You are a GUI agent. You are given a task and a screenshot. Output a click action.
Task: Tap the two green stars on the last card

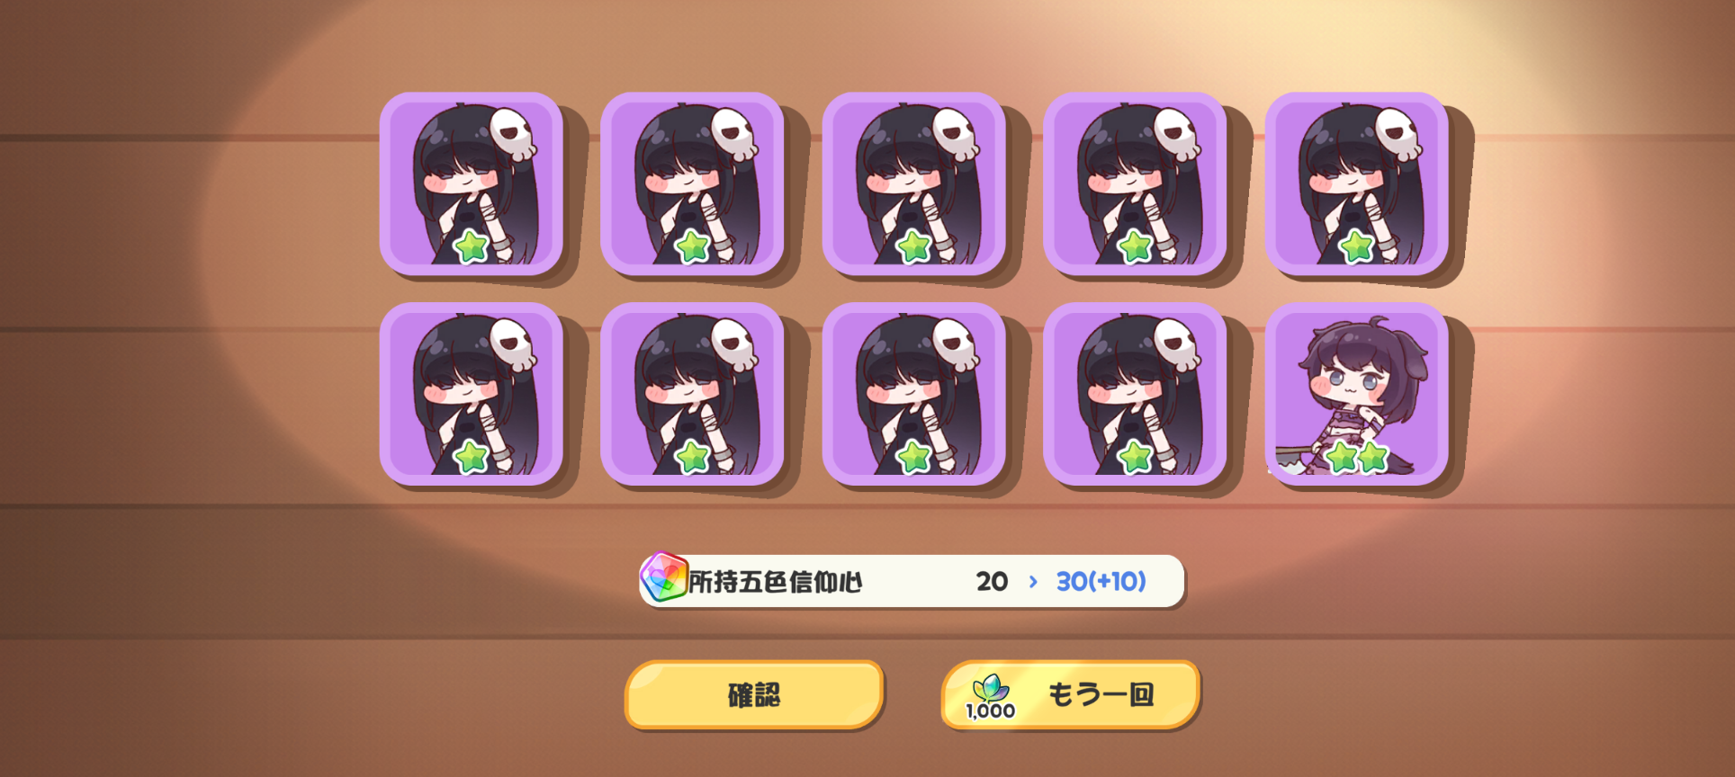[x=1358, y=458]
